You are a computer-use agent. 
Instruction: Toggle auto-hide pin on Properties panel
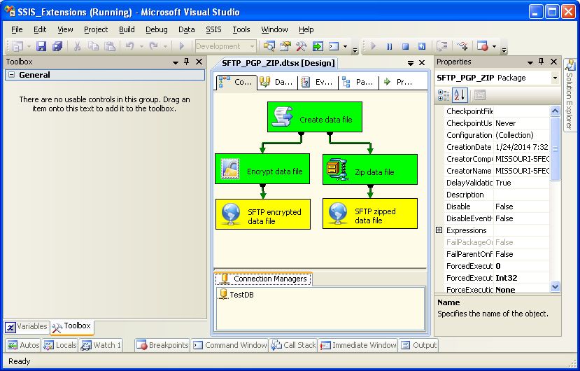coord(541,62)
